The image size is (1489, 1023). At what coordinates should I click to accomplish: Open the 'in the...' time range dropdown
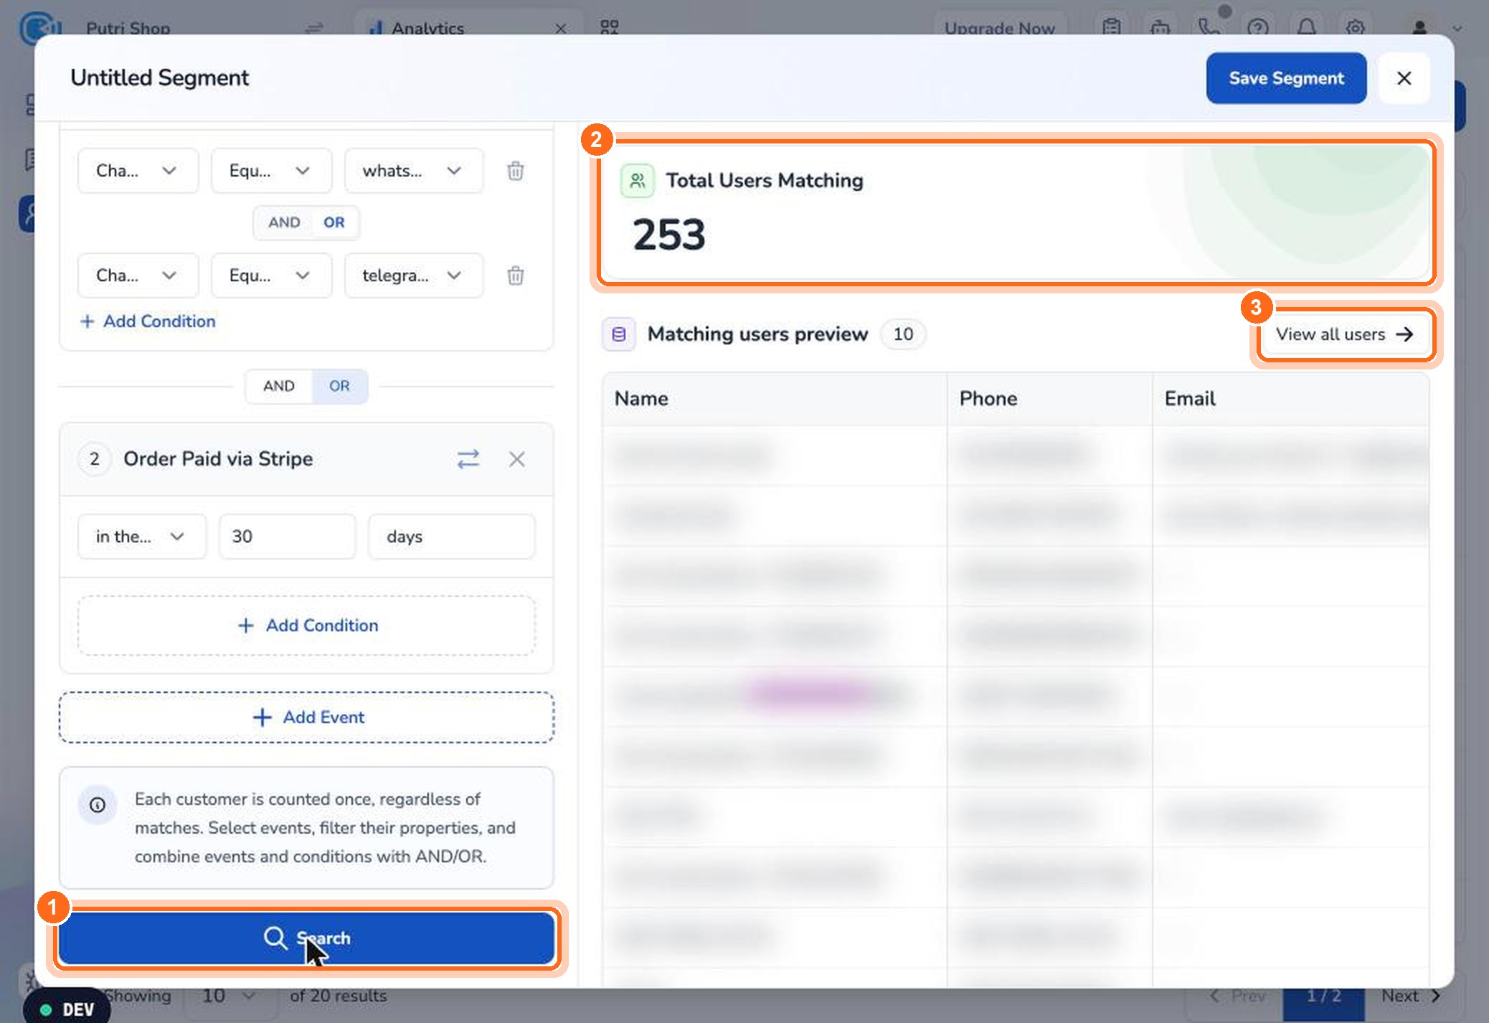pos(141,537)
